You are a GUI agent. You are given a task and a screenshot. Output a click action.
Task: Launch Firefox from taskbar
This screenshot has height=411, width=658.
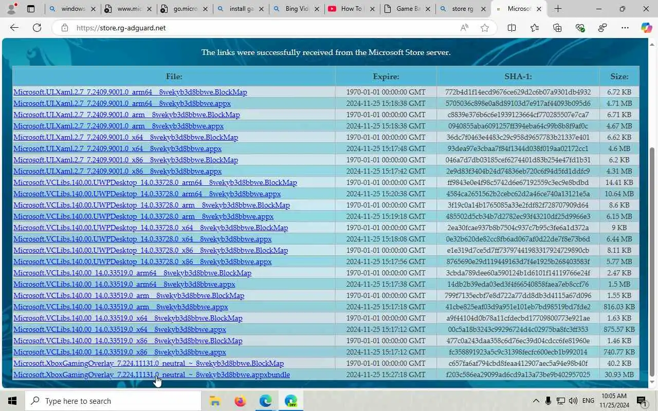240,401
